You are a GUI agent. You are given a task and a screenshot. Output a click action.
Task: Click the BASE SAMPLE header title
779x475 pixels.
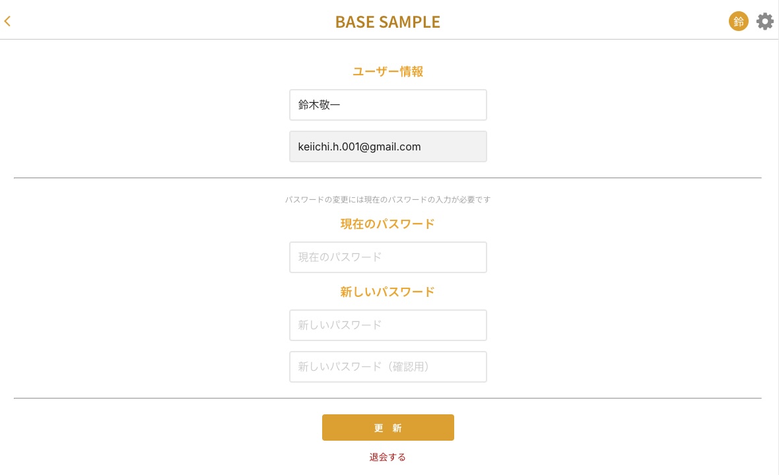coord(388,21)
